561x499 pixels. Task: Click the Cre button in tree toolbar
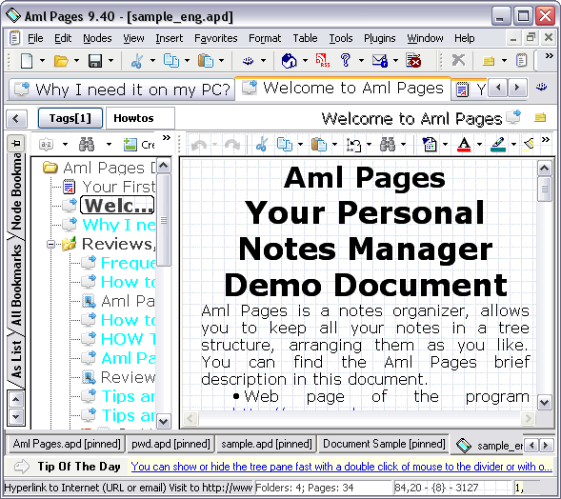coord(139,145)
